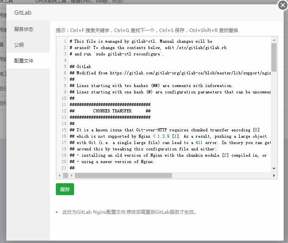Click the '## GitLab' line 5

80,66
